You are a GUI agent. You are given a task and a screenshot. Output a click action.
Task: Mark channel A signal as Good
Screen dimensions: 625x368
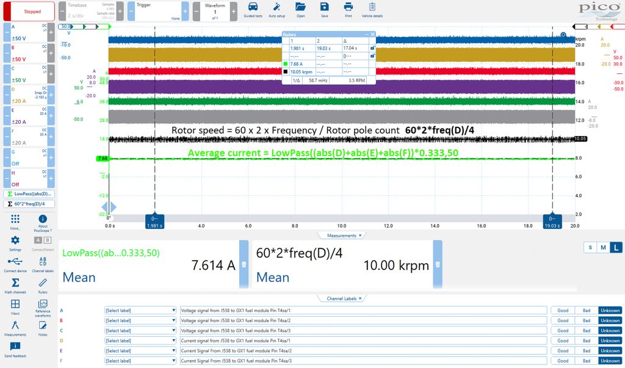point(563,310)
